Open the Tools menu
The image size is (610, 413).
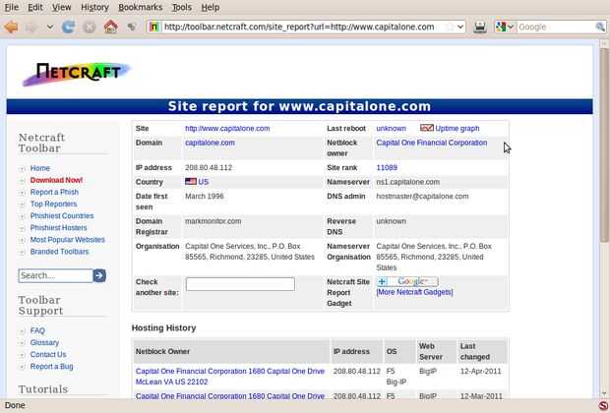[182, 7]
